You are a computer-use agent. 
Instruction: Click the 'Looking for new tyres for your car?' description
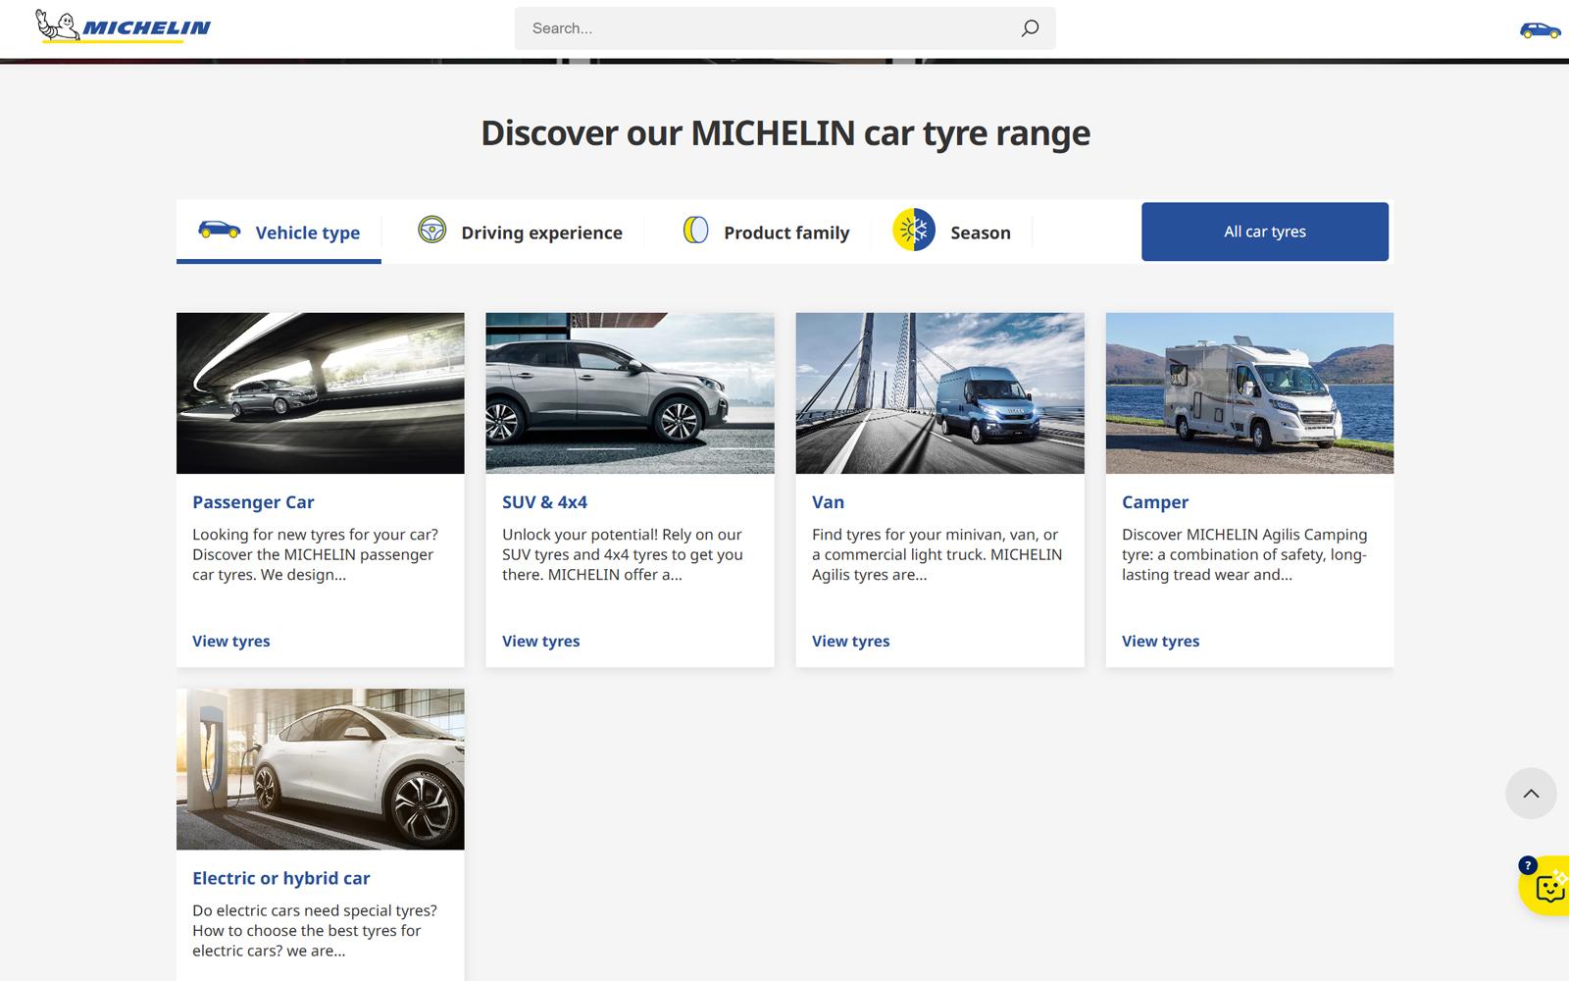click(316, 554)
